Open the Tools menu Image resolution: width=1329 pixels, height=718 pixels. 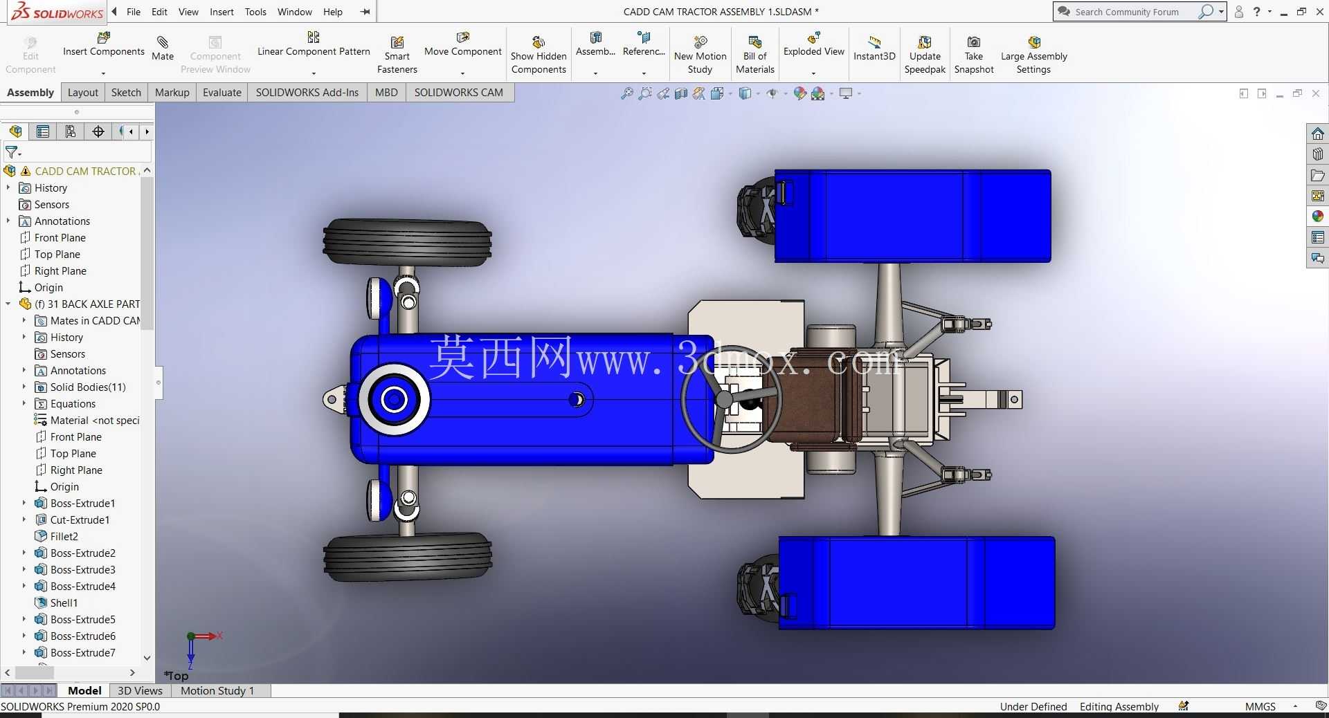(255, 12)
